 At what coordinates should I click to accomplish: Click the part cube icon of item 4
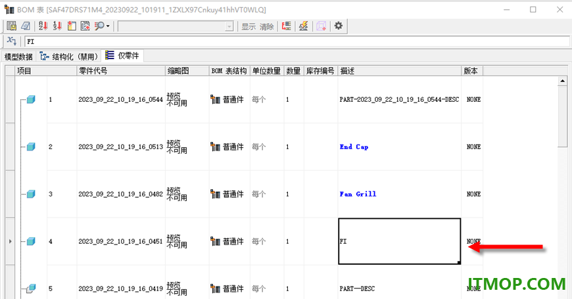tap(31, 241)
